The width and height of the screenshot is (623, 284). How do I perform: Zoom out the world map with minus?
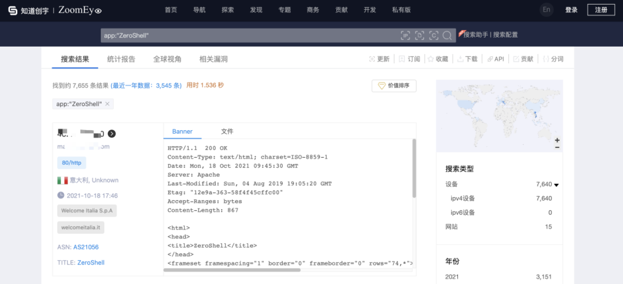pos(557,147)
